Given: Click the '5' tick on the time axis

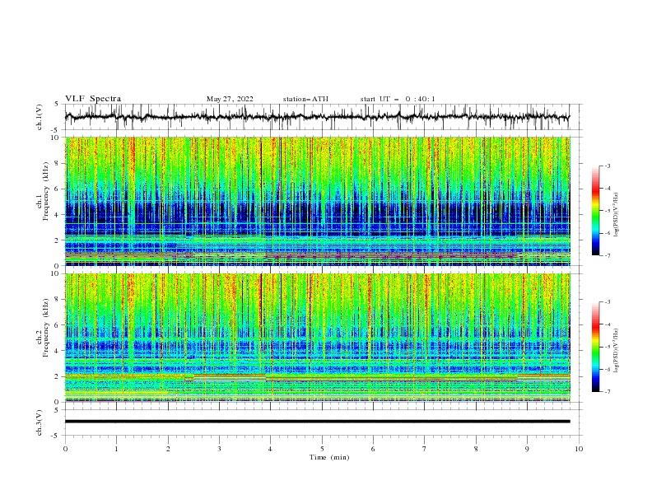Looking at the screenshot, I should 322,449.
